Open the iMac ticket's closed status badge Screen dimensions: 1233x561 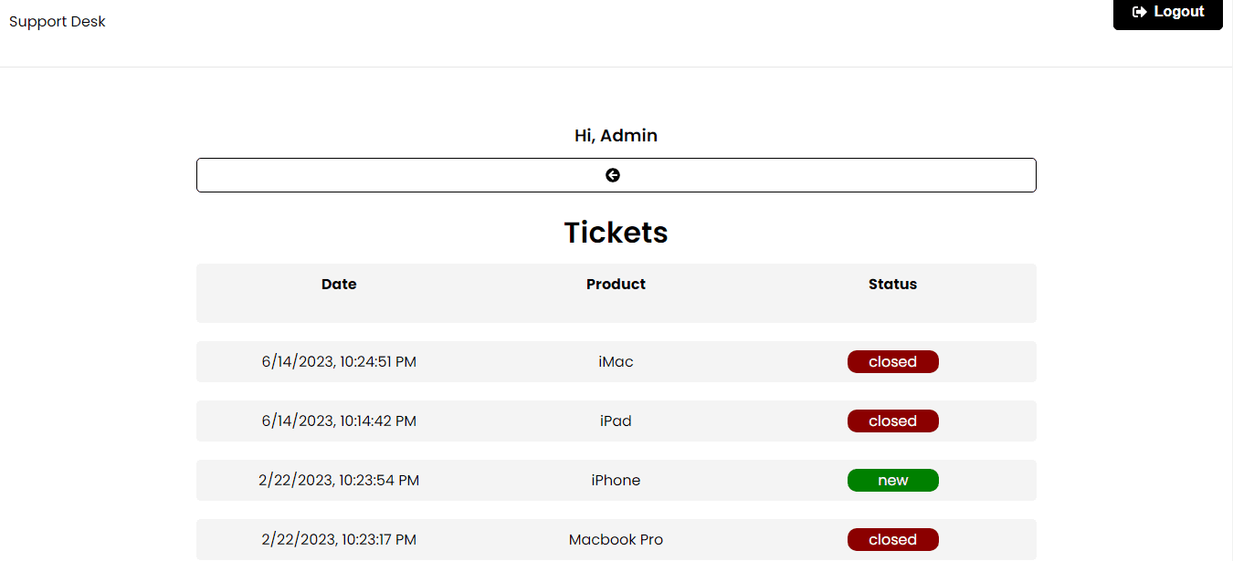pyautogui.click(x=892, y=362)
